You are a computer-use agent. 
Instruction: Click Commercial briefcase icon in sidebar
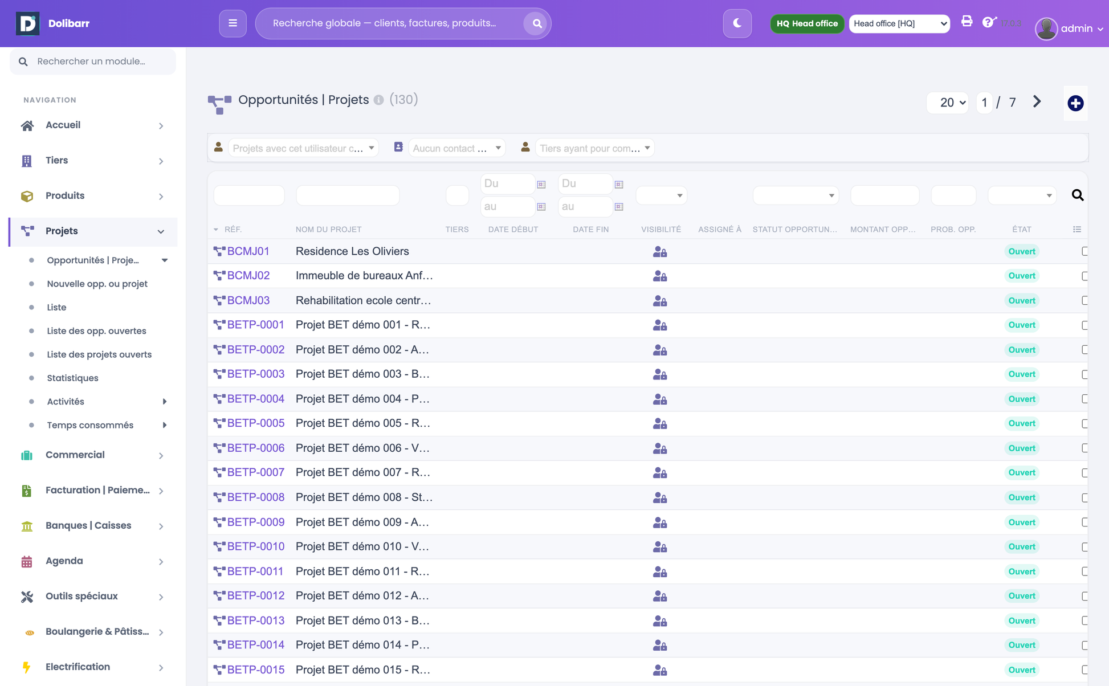coord(27,455)
